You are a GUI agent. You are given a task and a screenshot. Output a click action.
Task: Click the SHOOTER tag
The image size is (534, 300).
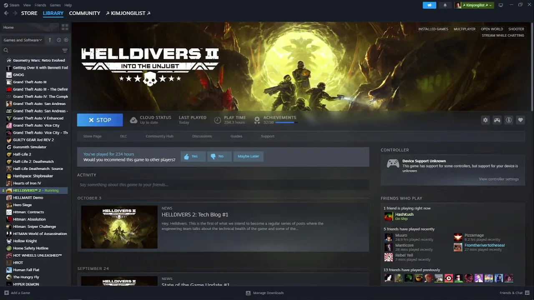click(516, 29)
